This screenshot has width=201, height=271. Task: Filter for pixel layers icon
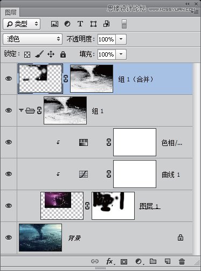(x=54, y=24)
